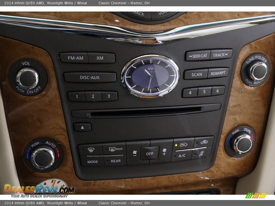Push the DUAL temperature knob
The width and height of the screenshot is (275, 206).
243,143
